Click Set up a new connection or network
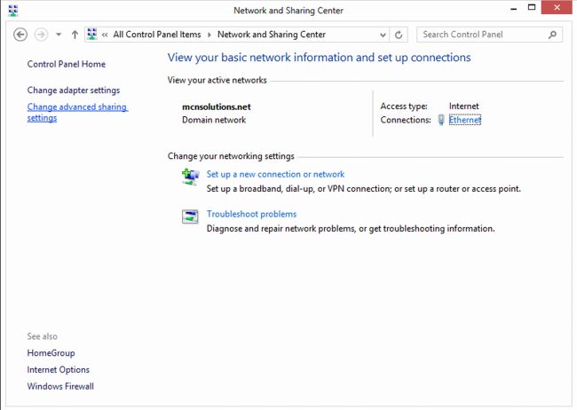This screenshot has height=410, width=577. coord(275,174)
